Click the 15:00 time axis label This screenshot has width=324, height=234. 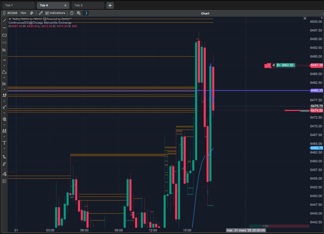pyautogui.click(x=187, y=230)
